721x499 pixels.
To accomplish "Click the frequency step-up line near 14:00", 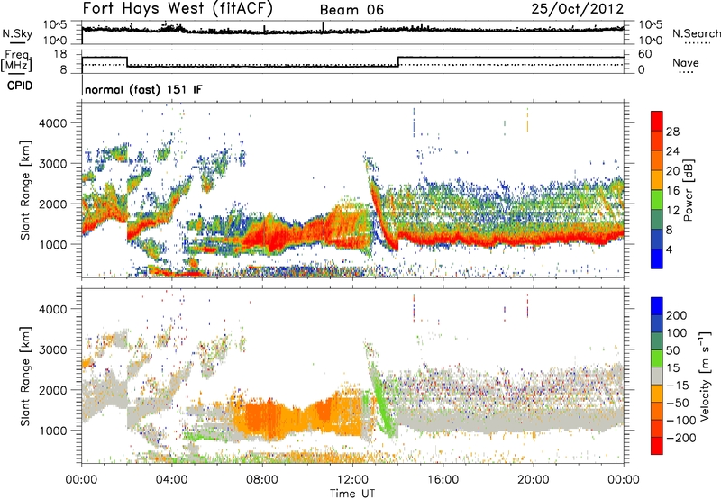I will coord(398,61).
